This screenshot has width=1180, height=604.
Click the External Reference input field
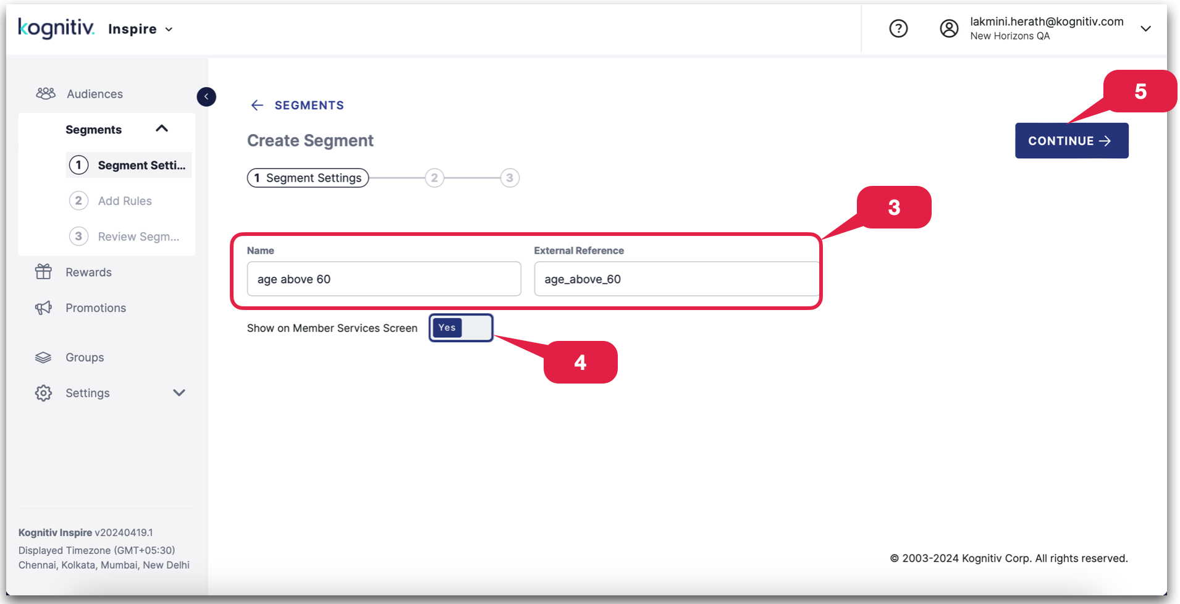(676, 279)
